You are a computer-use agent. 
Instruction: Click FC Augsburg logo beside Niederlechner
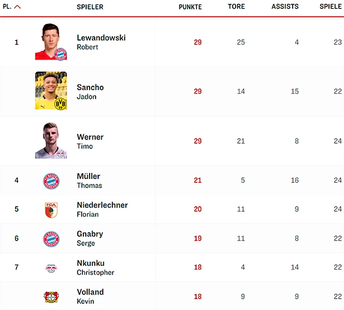[x=51, y=210]
